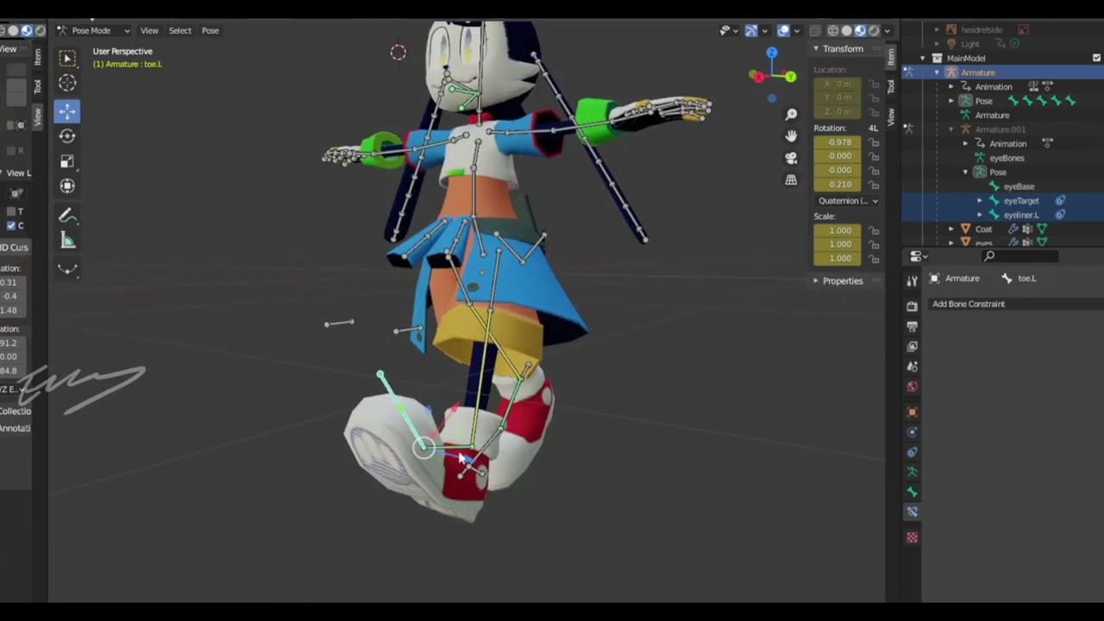This screenshot has width=1104, height=621.
Task: Open the Object Constraints properties tab
Action: coord(912,452)
